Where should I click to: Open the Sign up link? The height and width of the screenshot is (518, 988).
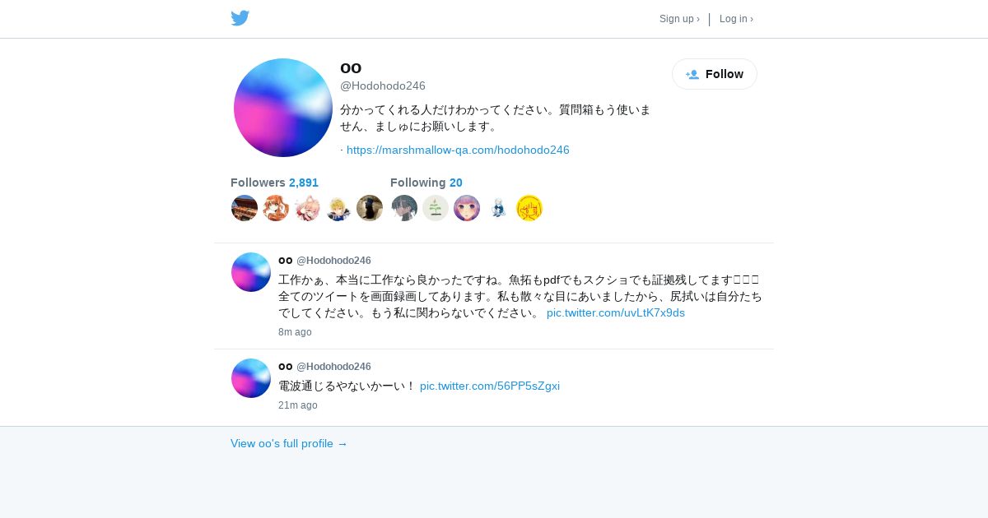(679, 19)
